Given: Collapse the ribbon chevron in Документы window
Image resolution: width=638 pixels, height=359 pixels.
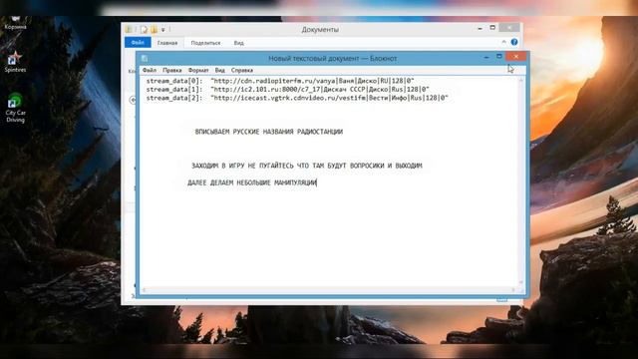Looking at the screenshot, I should [x=503, y=42].
